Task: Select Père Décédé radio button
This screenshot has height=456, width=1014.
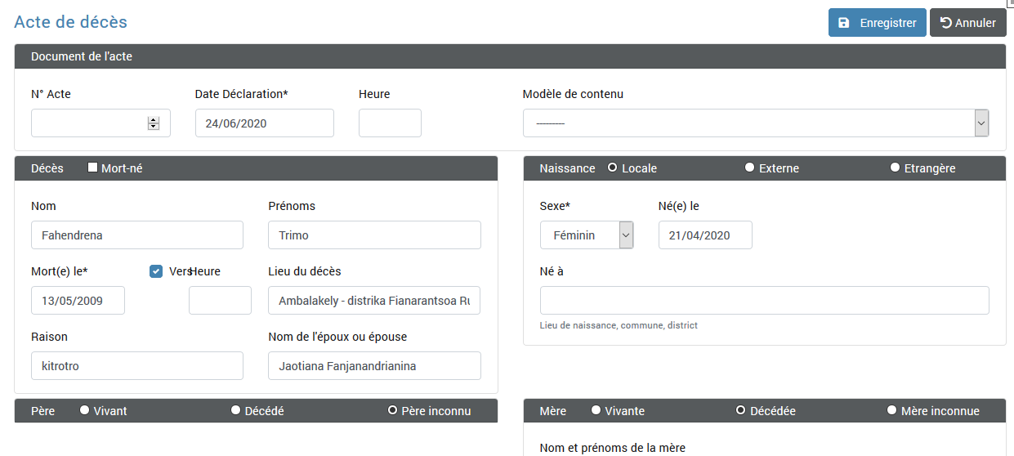Action: tap(235, 410)
